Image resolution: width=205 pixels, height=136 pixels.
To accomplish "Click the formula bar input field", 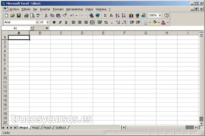I will [x=126, y=28].
